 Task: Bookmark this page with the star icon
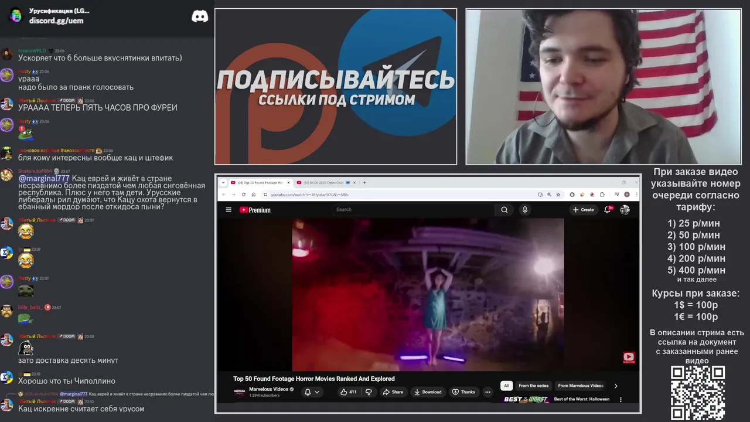[x=558, y=195]
